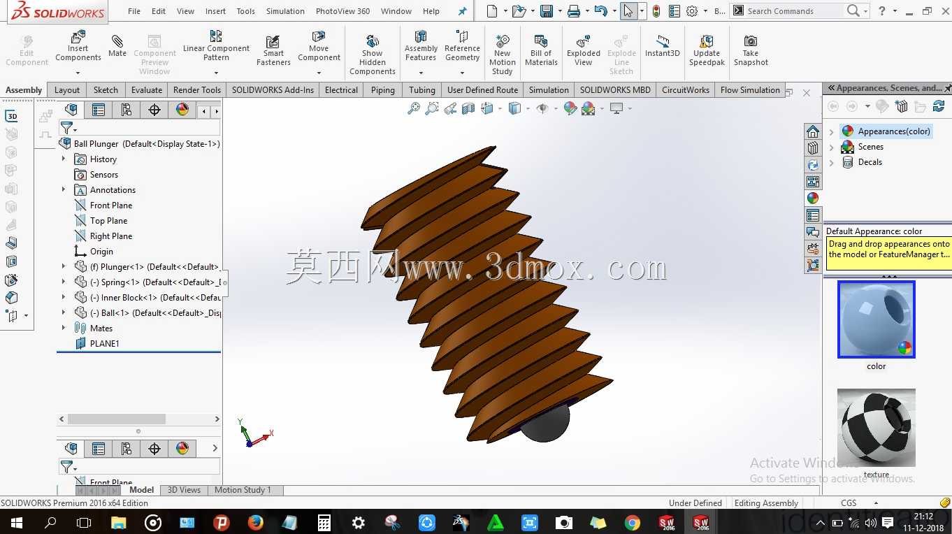This screenshot has height=534, width=952.
Task: Select the Move Component tool
Action: (319, 46)
